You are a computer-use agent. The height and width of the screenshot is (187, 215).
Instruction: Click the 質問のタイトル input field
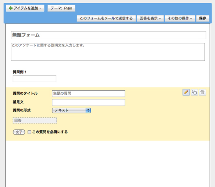88,93
